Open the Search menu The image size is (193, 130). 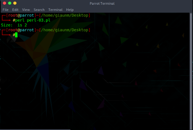pos(39,10)
